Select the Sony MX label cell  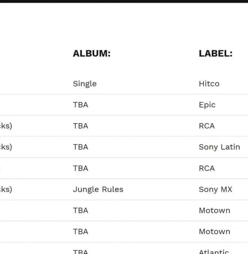(x=215, y=189)
